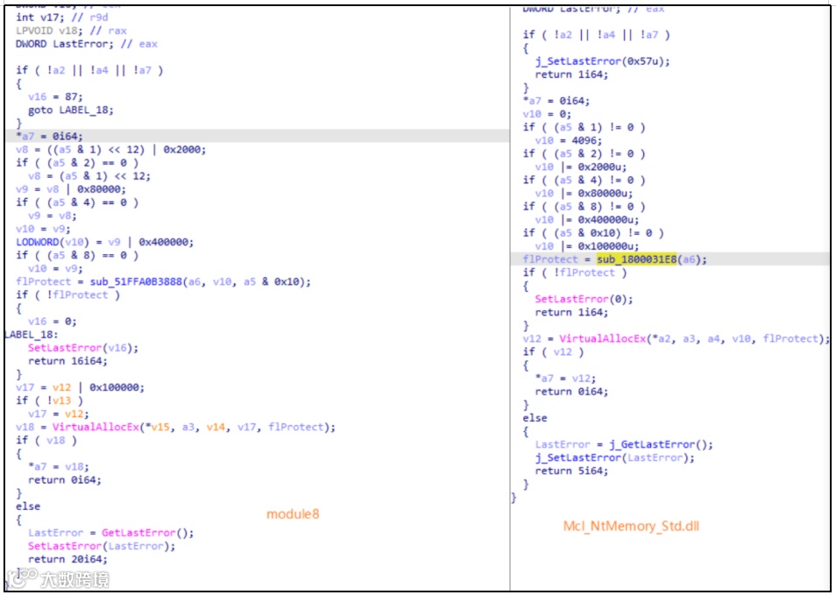Click the line 'v8 = ((a5 & 1) << 12) | 0x2000;'

[x=111, y=150]
